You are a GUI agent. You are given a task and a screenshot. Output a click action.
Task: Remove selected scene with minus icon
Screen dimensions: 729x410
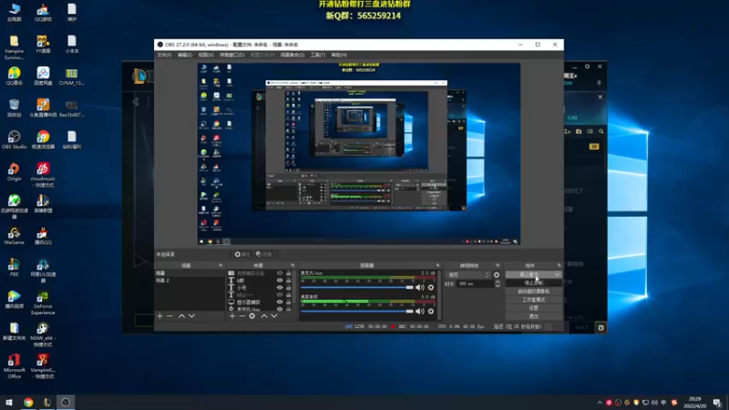pos(169,316)
